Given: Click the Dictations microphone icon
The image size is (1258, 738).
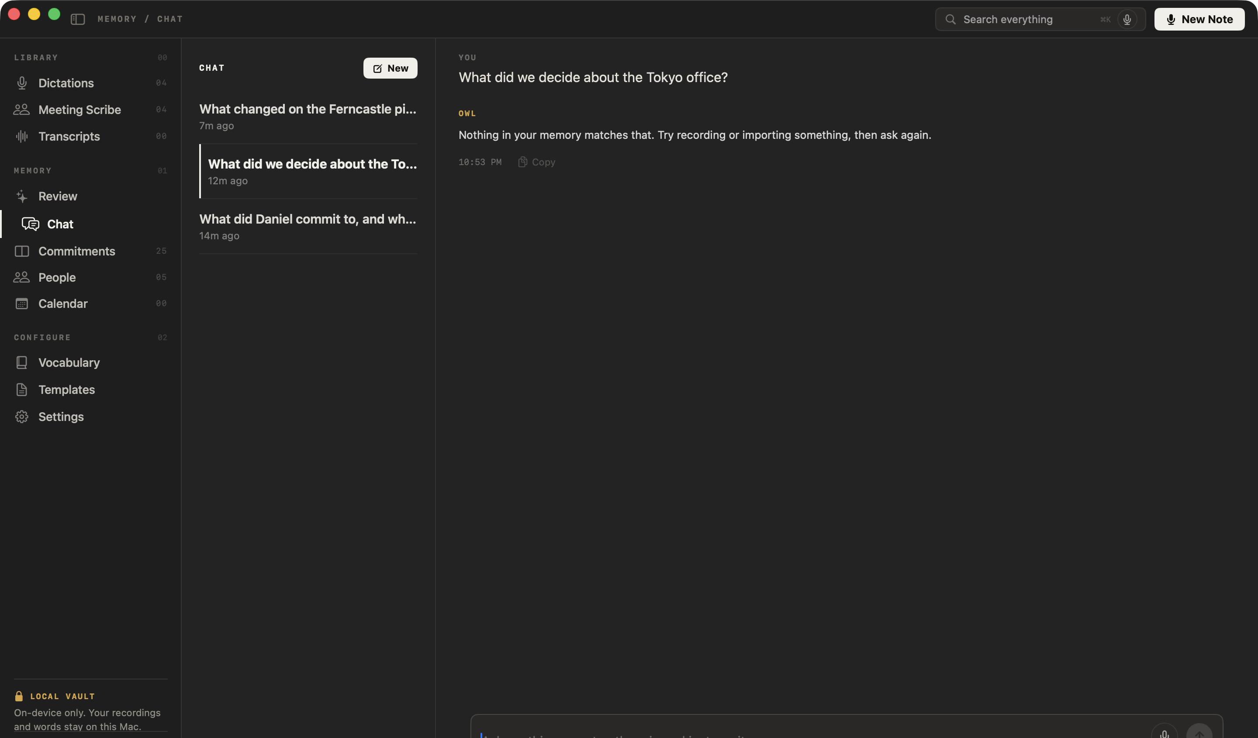Looking at the screenshot, I should [22, 83].
